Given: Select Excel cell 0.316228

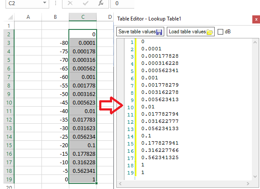Looking at the screenshot, I should 83,163.
